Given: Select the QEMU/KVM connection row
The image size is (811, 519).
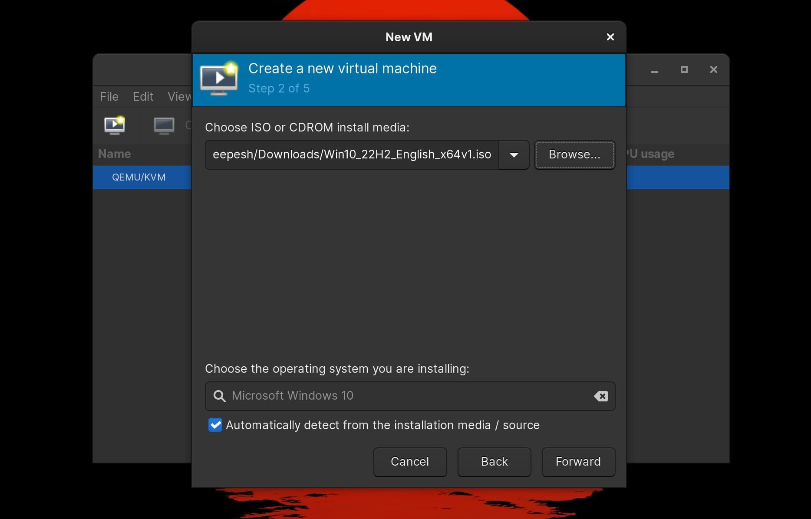Looking at the screenshot, I should 138,177.
